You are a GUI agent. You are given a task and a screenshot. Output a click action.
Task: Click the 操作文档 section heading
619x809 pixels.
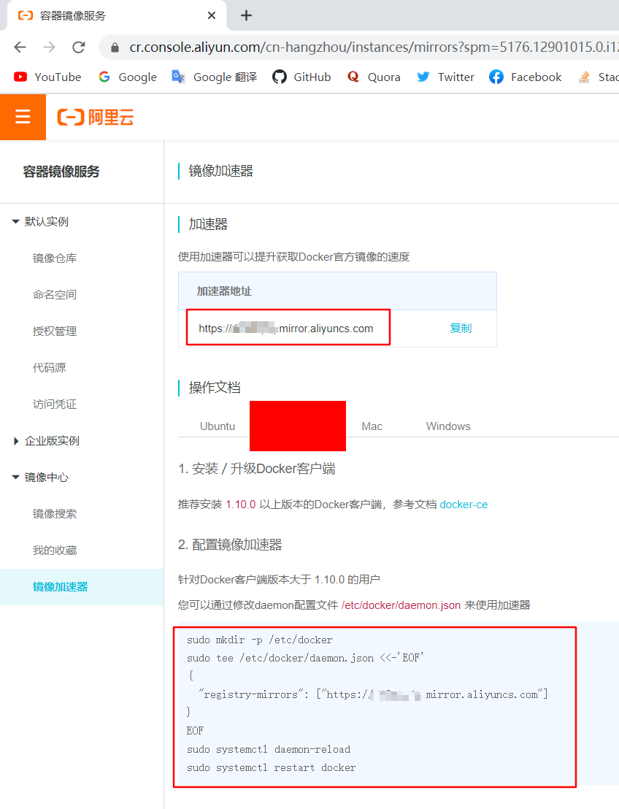point(215,388)
